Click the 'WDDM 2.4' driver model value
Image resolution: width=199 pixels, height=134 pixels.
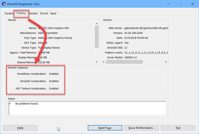[x=130, y=58]
